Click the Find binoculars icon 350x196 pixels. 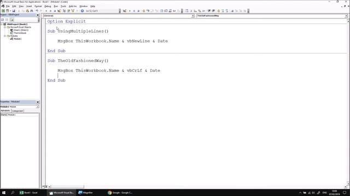32,11
